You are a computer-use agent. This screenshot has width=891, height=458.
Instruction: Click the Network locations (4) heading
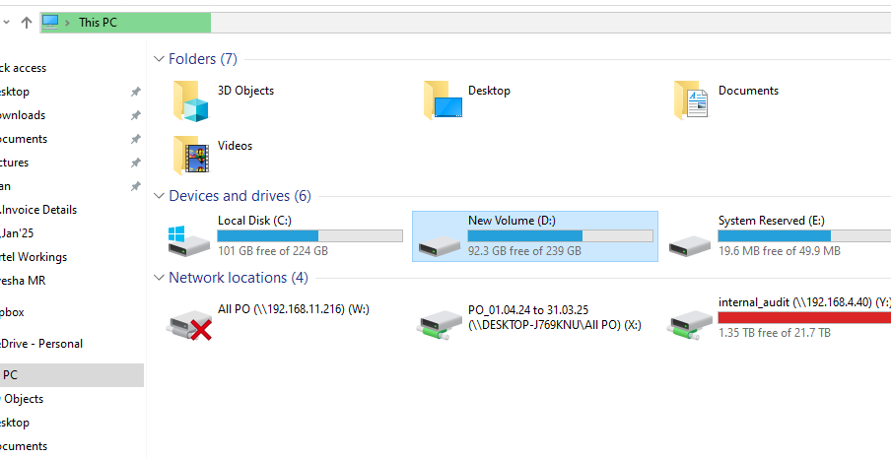tap(239, 278)
